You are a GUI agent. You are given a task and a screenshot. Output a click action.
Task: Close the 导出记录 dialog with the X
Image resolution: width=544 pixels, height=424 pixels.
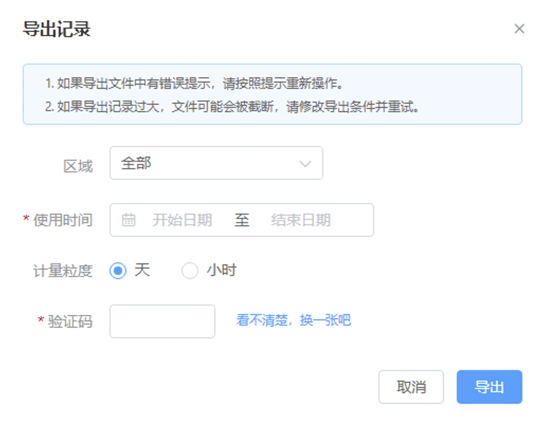click(519, 29)
